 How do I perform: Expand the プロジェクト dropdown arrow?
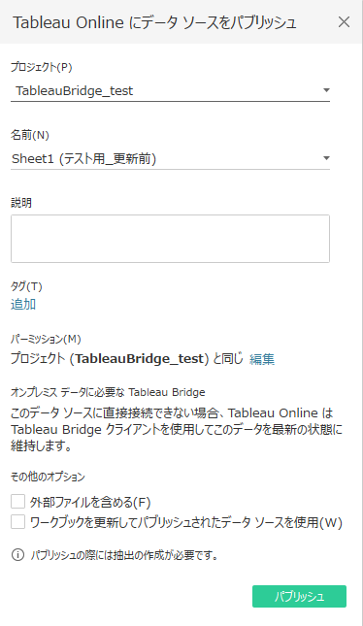(x=326, y=90)
